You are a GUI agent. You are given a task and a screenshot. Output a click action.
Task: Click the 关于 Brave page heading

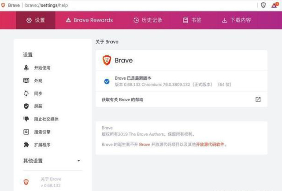click(107, 42)
